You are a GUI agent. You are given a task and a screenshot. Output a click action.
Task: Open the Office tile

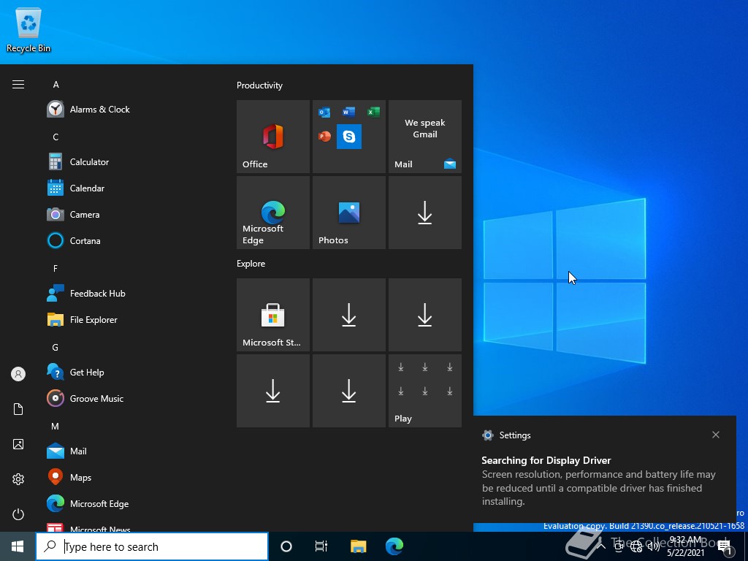(273, 137)
